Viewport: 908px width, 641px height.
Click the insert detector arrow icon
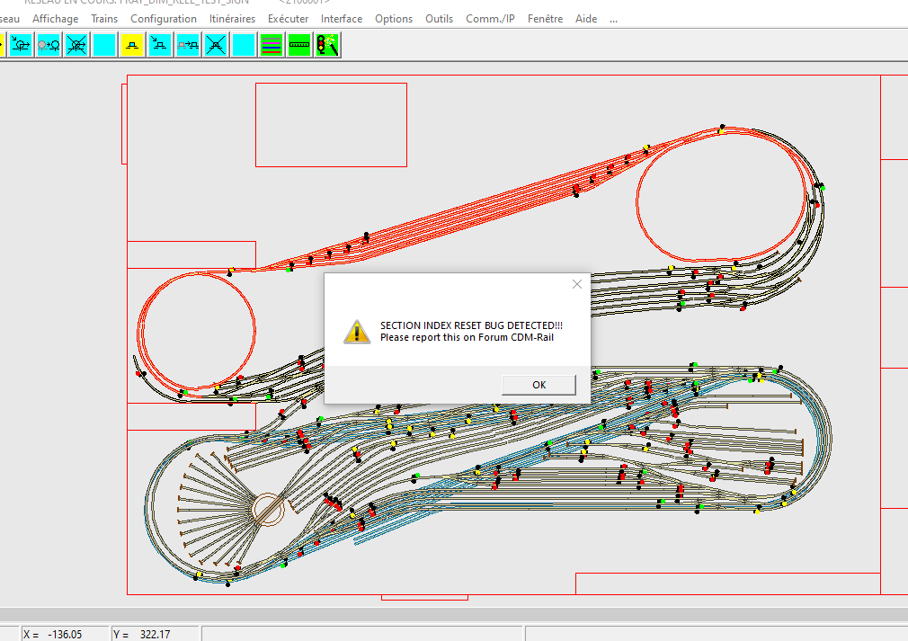pos(160,45)
